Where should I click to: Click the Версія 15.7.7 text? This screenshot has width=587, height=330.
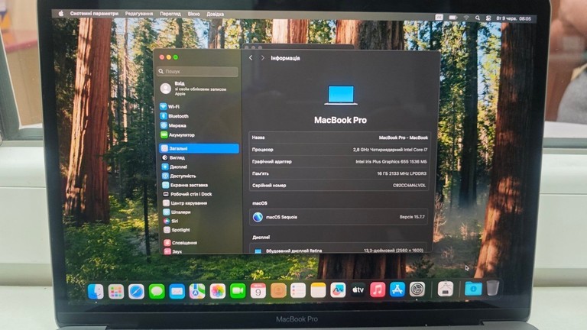(x=412, y=217)
